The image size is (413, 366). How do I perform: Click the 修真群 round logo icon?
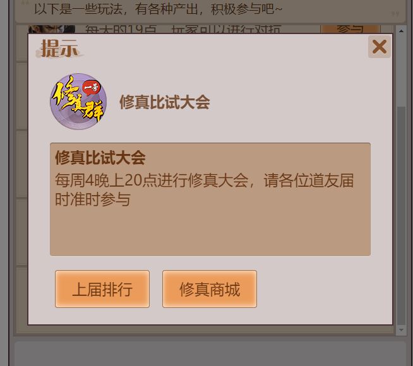[78, 102]
